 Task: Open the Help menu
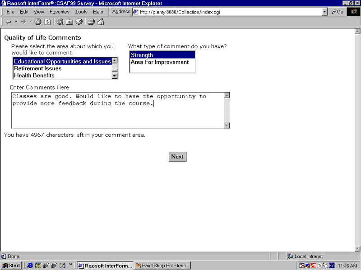point(98,12)
